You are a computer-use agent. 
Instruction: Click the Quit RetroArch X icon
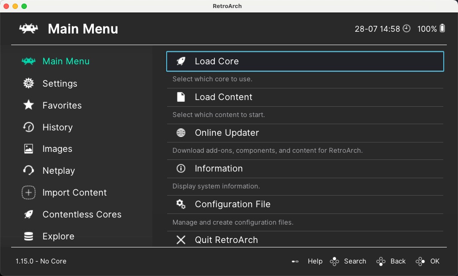tap(181, 240)
